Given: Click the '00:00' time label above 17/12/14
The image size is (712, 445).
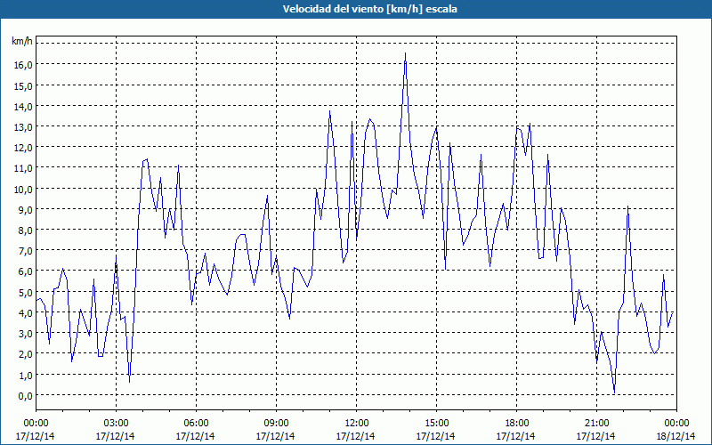Looking at the screenshot, I should pyautogui.click(x=36, y=424).
